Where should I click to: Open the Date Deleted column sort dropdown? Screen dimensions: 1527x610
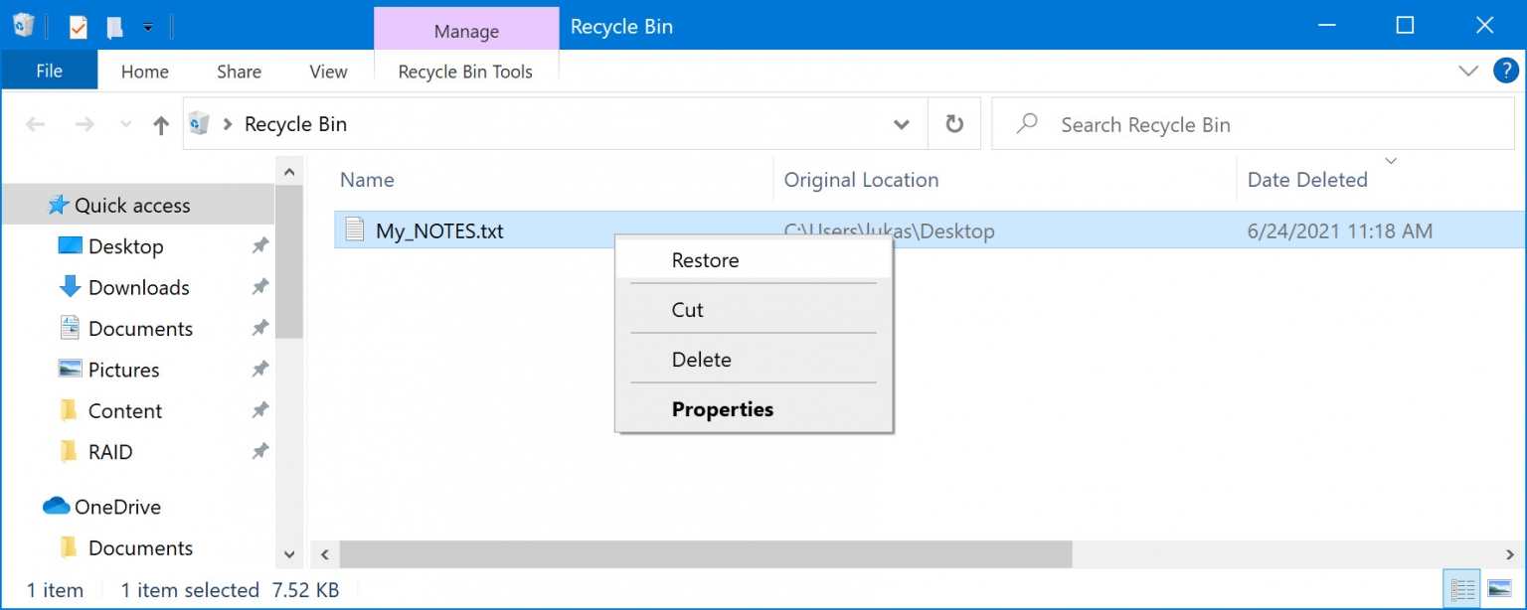(x=1390, y=161)
